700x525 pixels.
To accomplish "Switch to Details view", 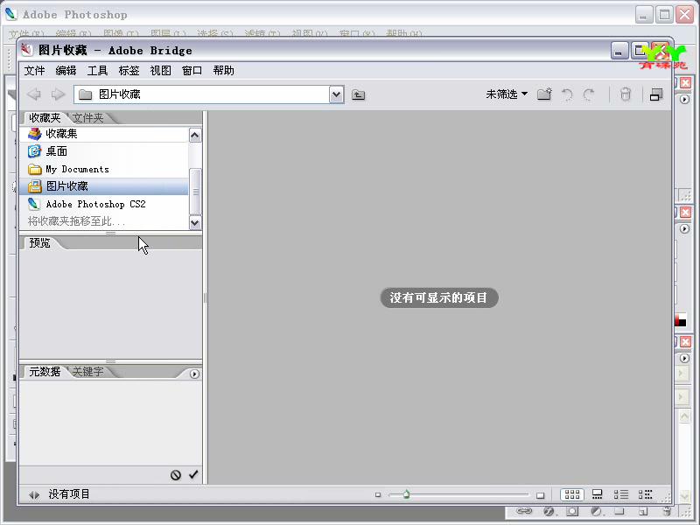I will (621, 494).
